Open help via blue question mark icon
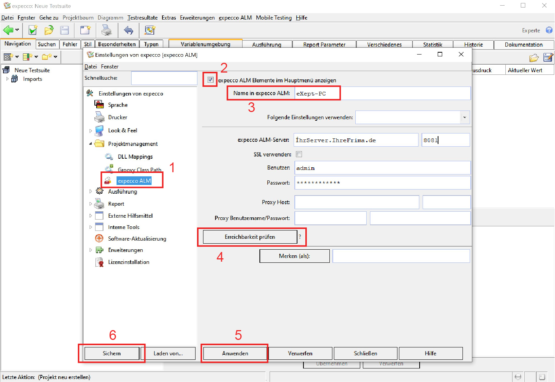 tap(549, 30)
